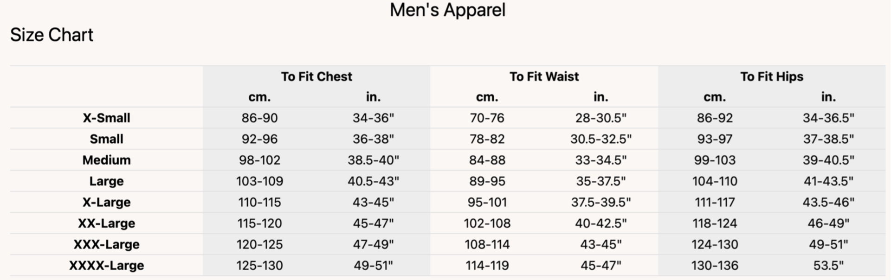Click the Size Chart heading
Image resolution: width=891 pixels, height=280 pixels.
point(52,35)
